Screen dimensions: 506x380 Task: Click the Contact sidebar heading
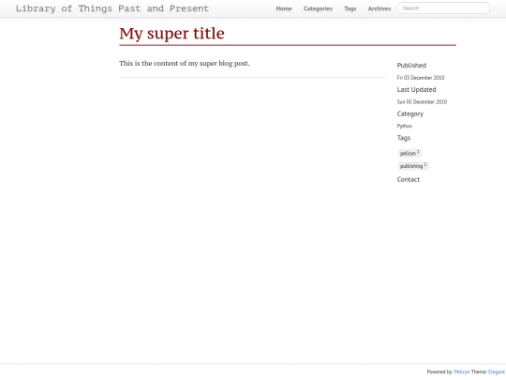pyautogui.click(x=409, y=179)
